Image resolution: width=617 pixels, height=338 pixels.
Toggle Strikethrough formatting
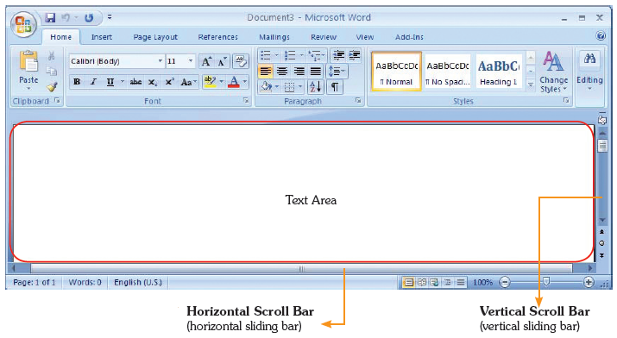[x=135, y=82]
